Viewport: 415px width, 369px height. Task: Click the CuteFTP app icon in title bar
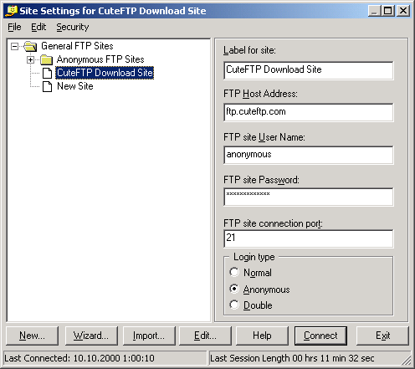(x=11, y=11)
